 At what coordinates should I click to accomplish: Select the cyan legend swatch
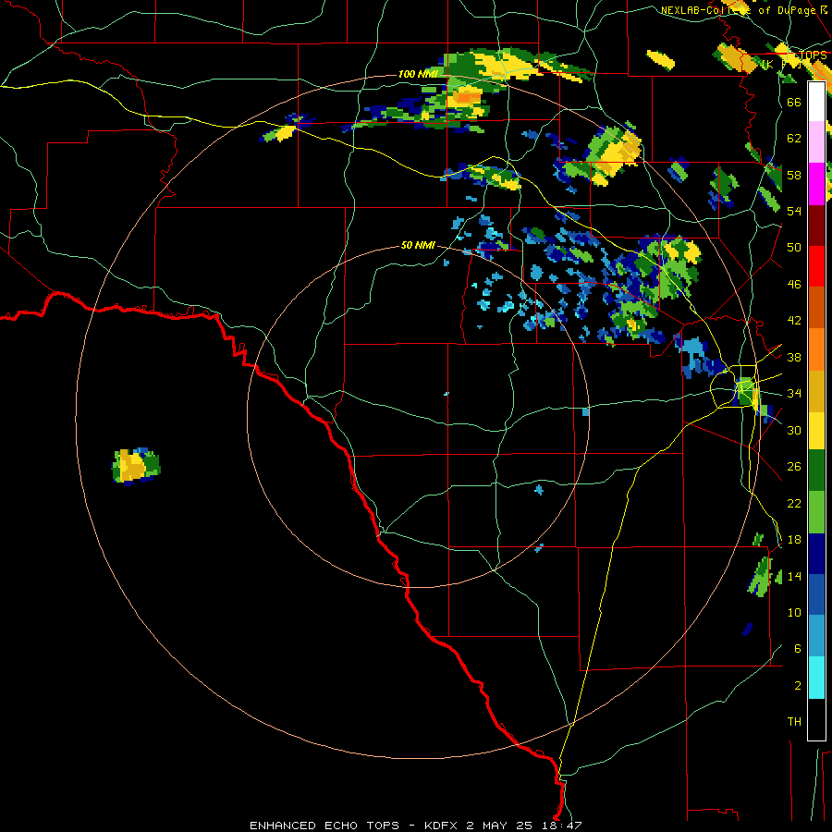816,679
